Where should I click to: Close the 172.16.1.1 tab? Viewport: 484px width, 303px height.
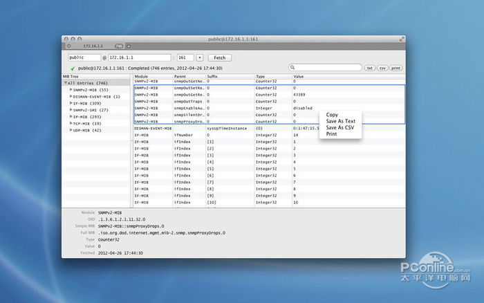pos(68,46)
